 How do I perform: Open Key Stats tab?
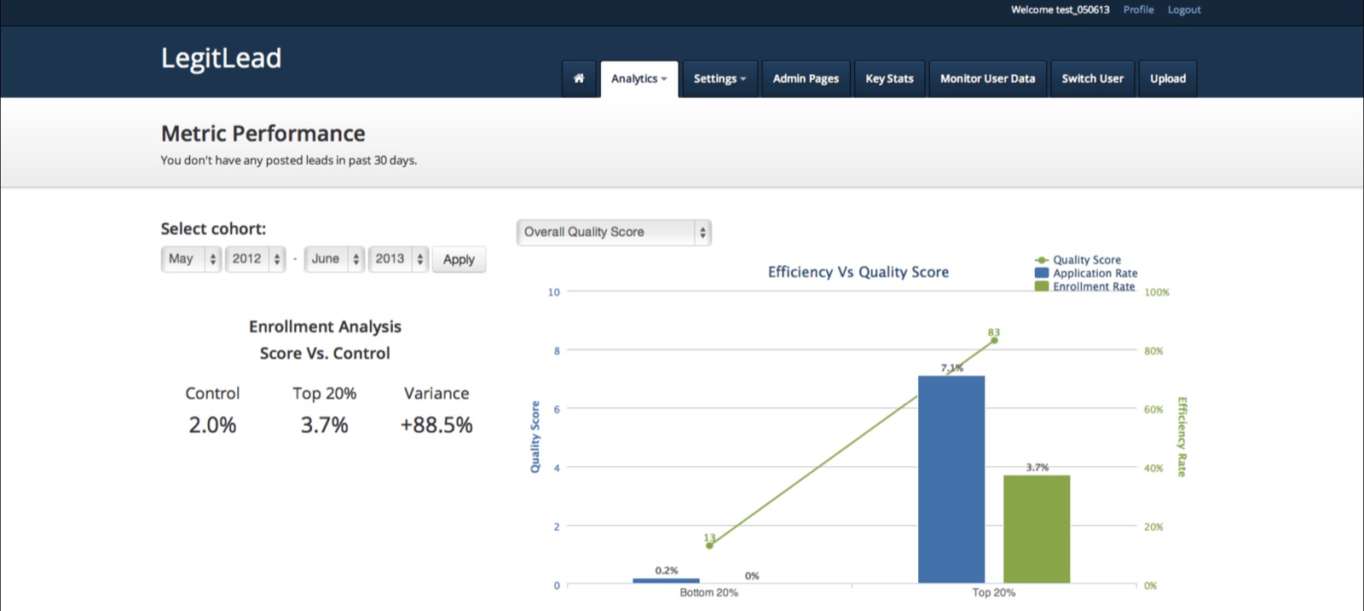point(889,78)
